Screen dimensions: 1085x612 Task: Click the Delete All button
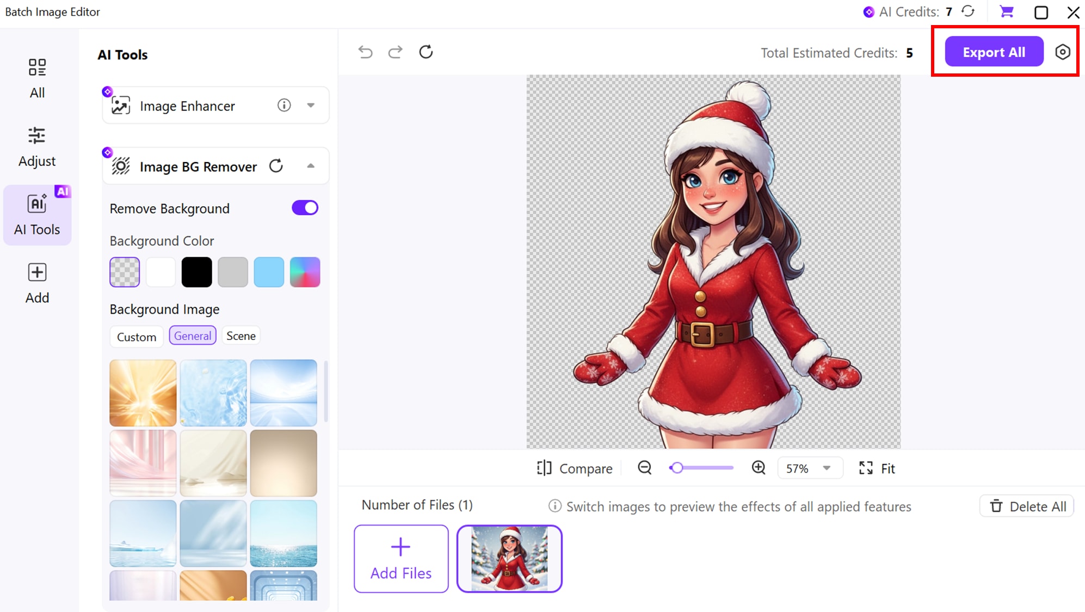click(x=1027, y=506)
